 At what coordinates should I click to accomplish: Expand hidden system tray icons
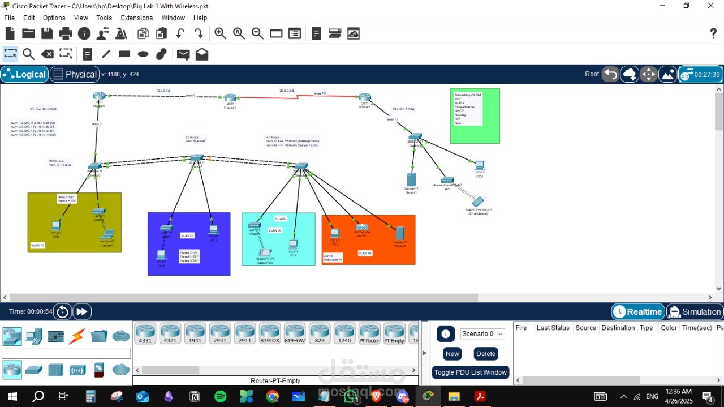click(x=623, y=396)
